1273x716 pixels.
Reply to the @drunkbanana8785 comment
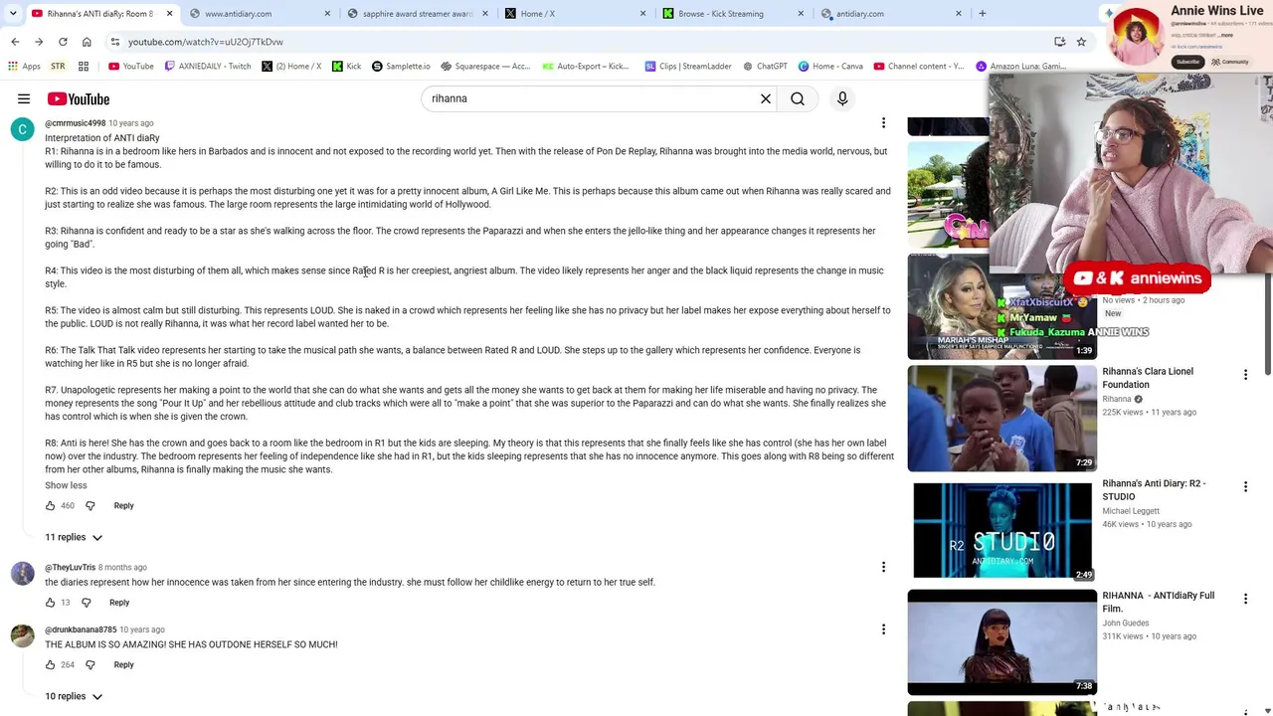pyautogui.click(x=123, y=665)
